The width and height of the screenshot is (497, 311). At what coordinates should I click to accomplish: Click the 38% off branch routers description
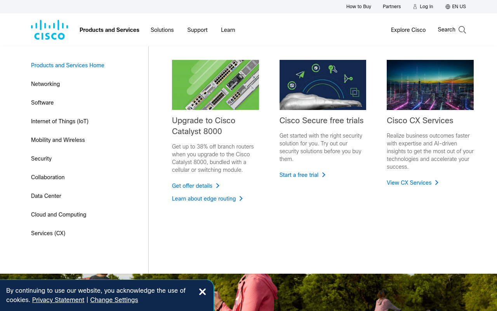click(x=213, y=158)
